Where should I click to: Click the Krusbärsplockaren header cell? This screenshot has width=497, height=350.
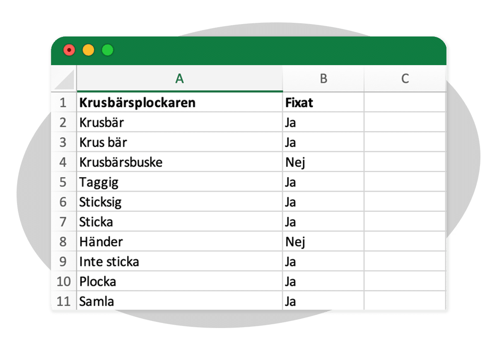click(x=179, y=102)
